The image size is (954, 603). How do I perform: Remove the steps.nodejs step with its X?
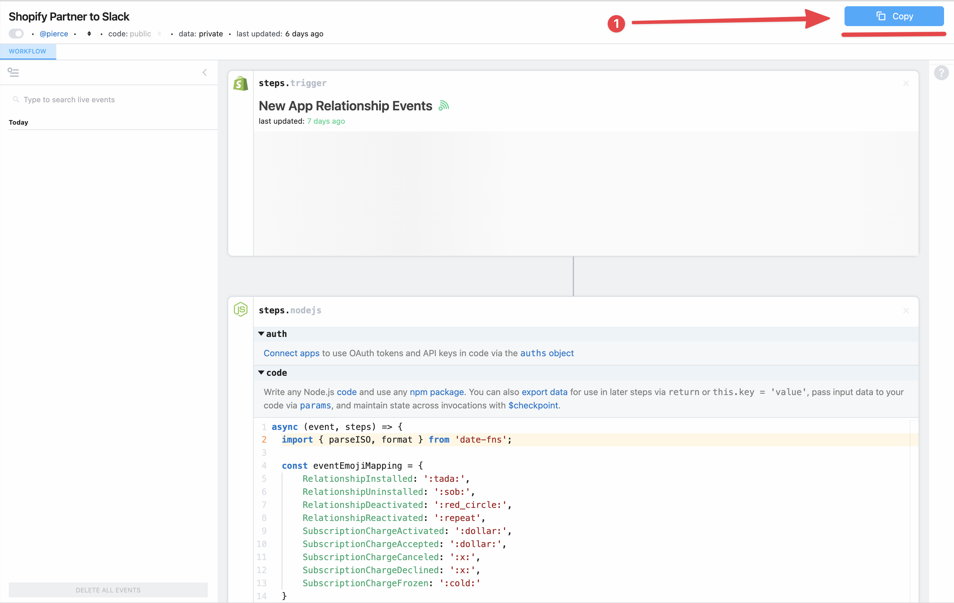click(906, 311)
